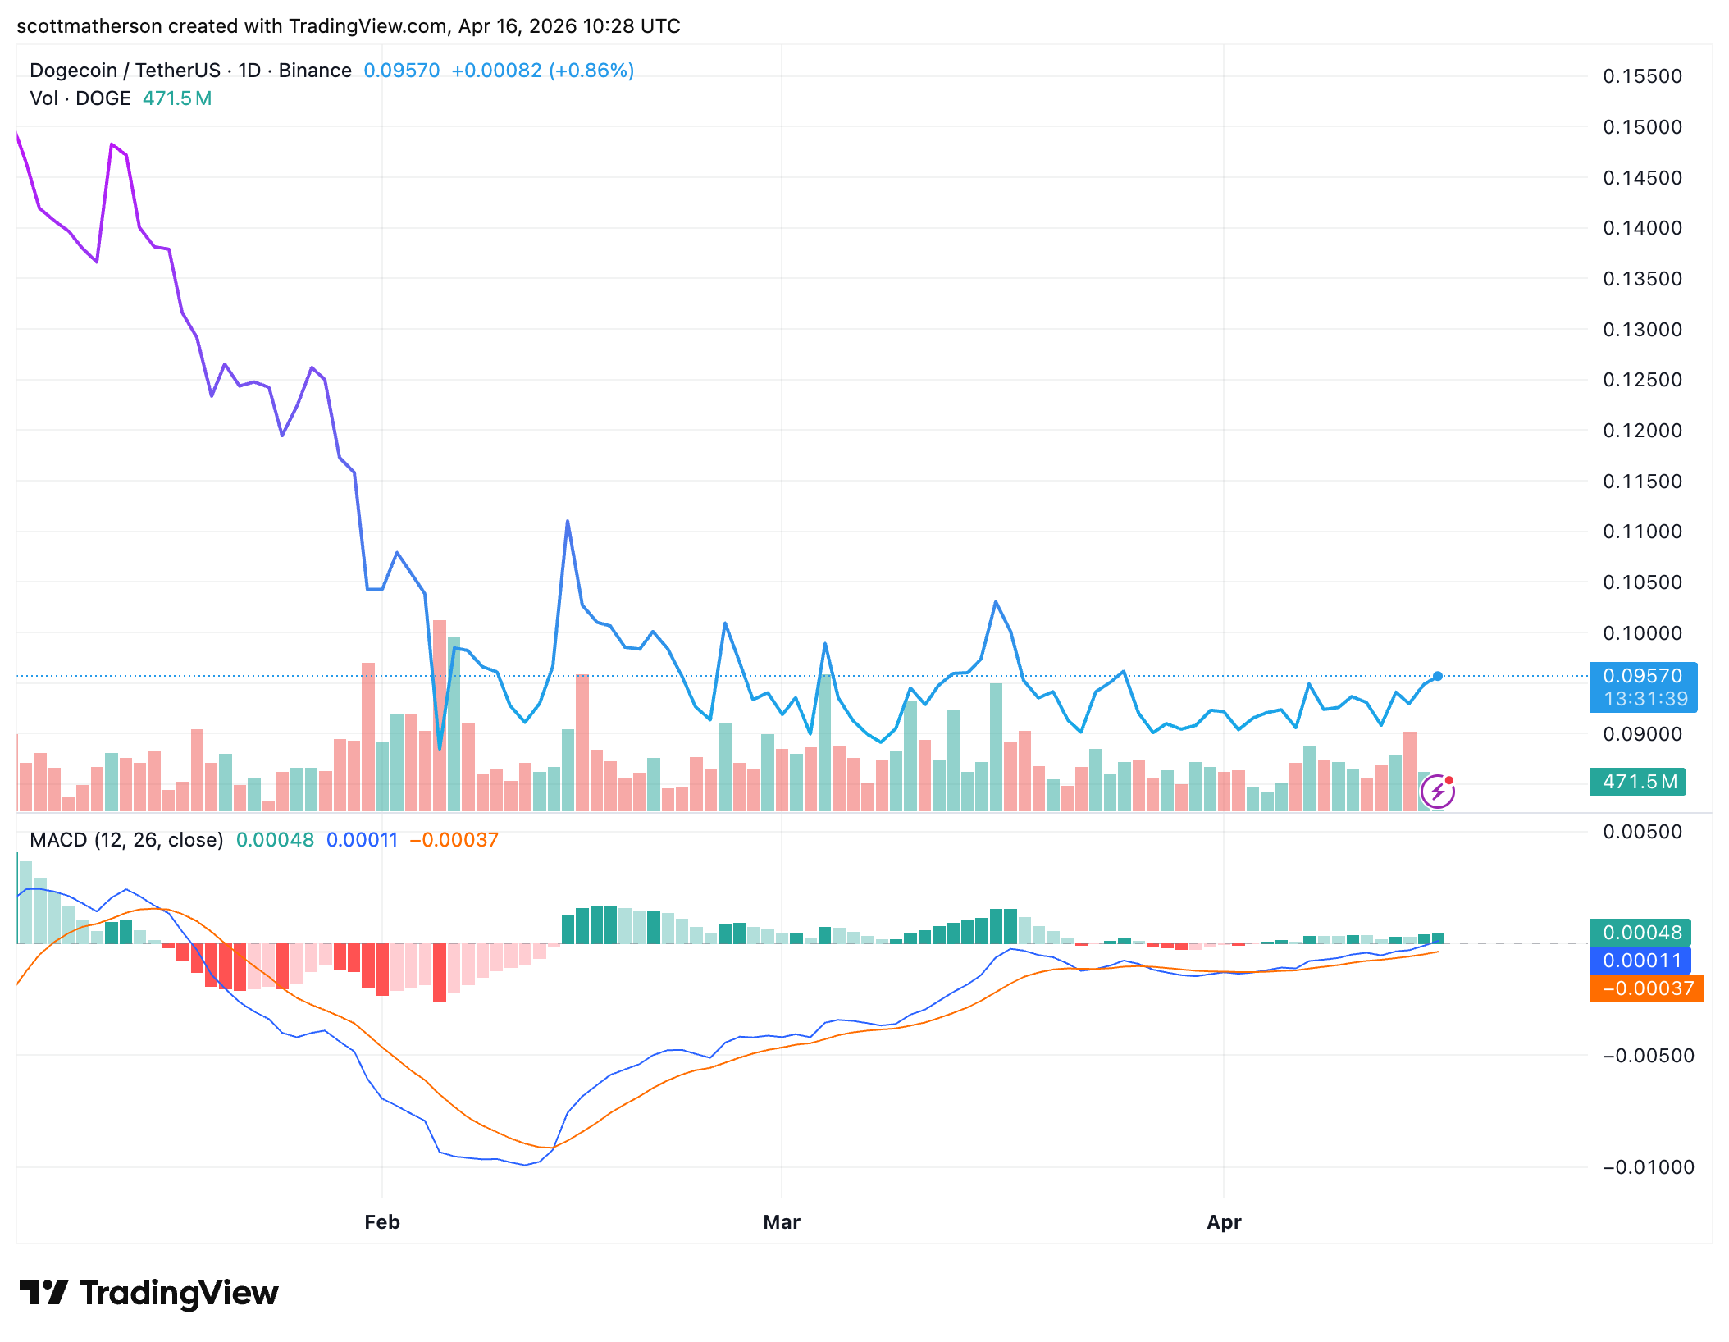
Task: Click the Feb date axis label
Action: point(382,1222)
